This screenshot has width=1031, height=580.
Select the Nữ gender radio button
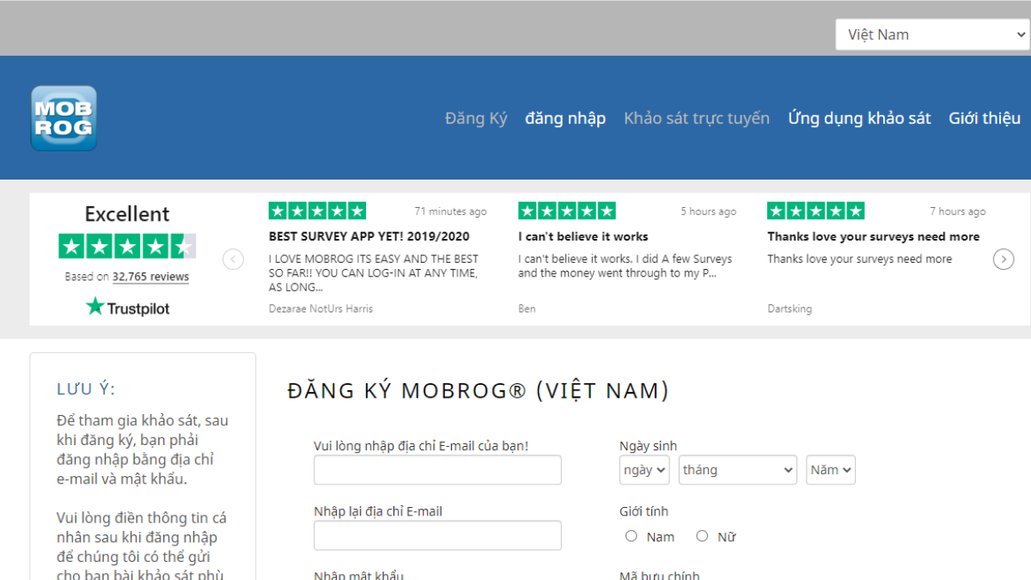702,536
